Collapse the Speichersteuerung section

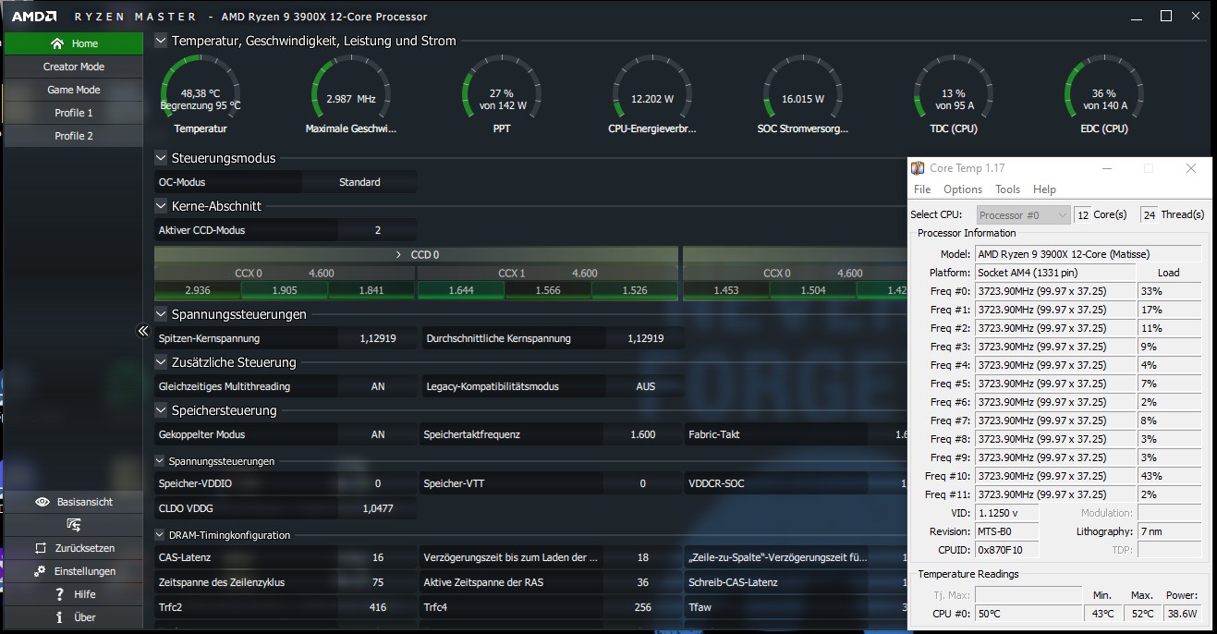coord(161,410)
